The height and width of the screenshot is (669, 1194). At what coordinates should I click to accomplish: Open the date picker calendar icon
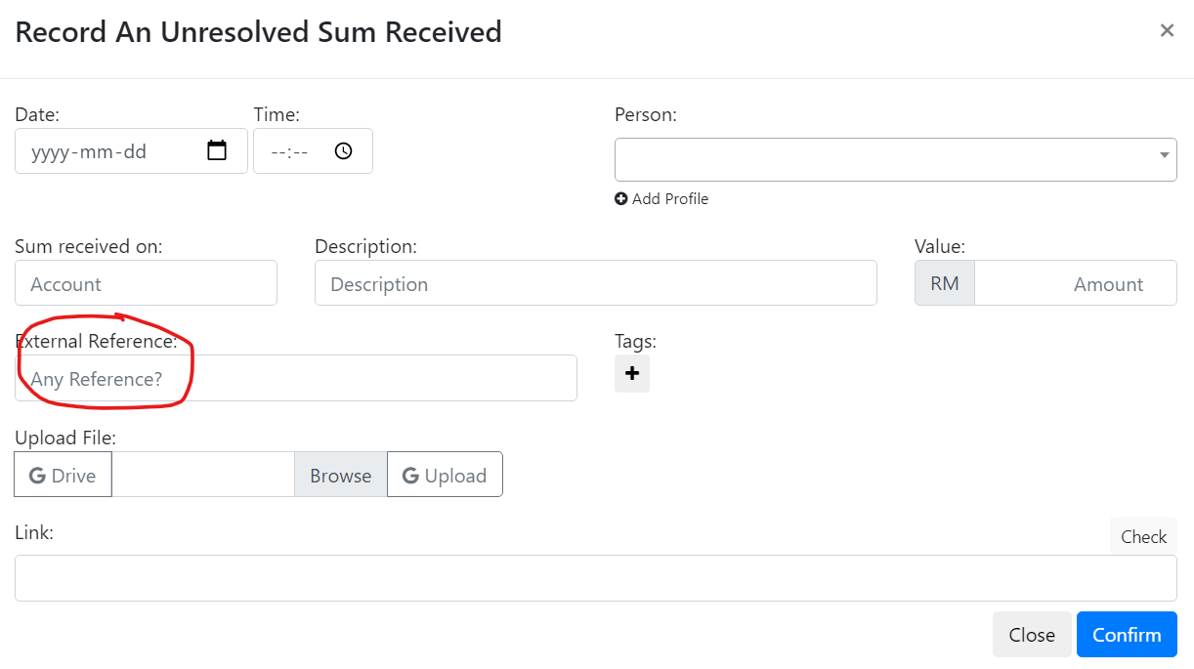217,150
